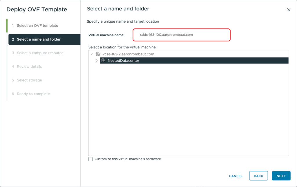Proceed with the NEXT button
The image size is (297, 187).
pos(281,176)
